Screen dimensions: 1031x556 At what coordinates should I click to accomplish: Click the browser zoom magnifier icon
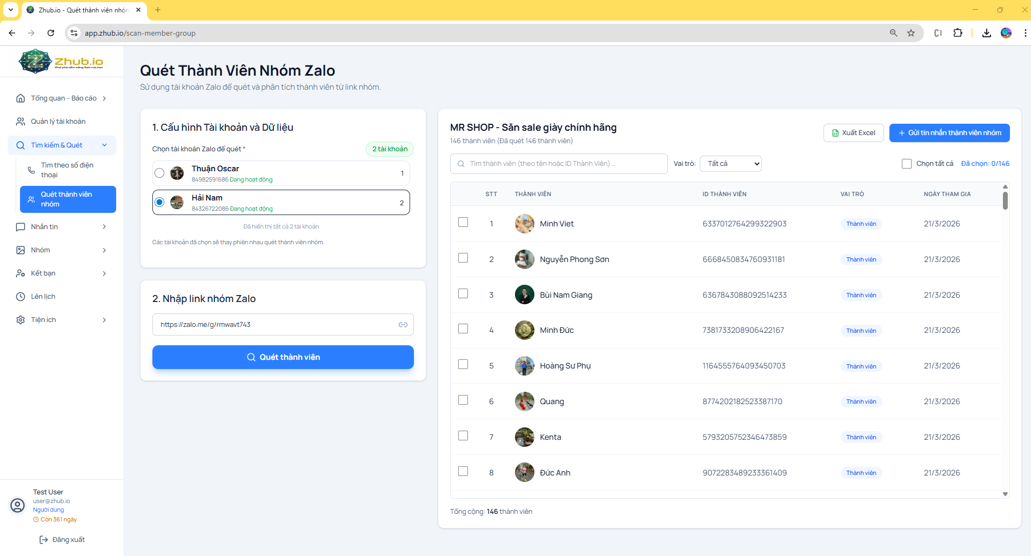click(893, 33)
